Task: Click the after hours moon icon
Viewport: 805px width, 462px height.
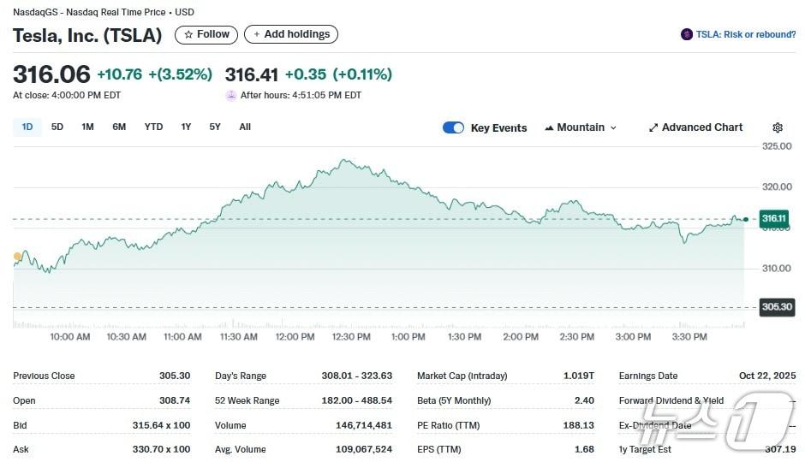Action: [x=230, y=95]
